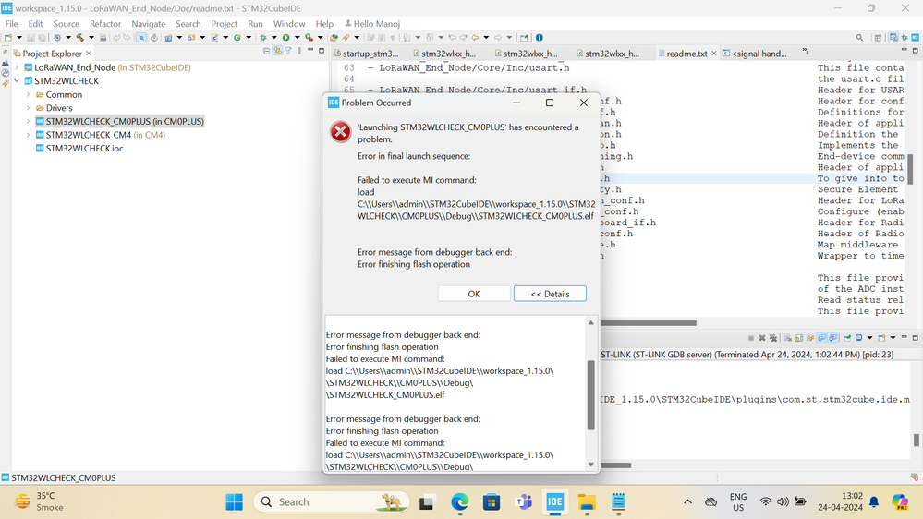Screen dimensions: 923x519
Task: Click the Open Element folder icon
Action: point(334,37)
